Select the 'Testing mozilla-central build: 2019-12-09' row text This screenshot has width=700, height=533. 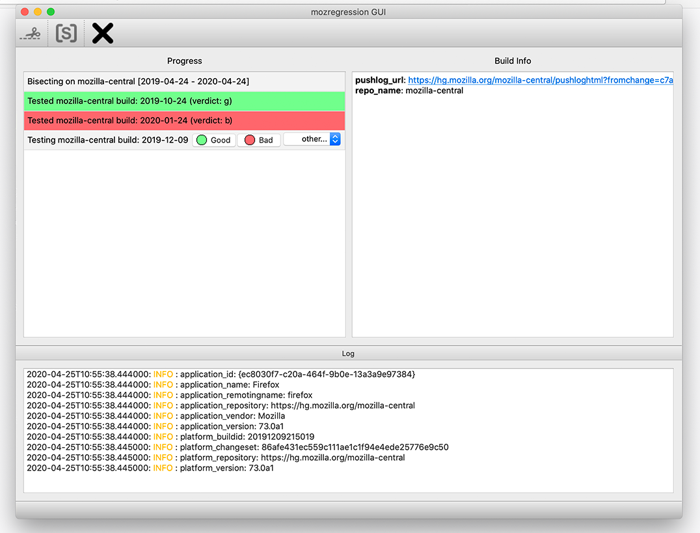(x=107, y=140)
